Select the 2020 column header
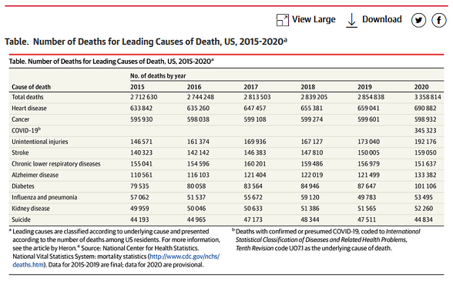Image resolution: width=453 pixels, height=285 pixels. 421,87
